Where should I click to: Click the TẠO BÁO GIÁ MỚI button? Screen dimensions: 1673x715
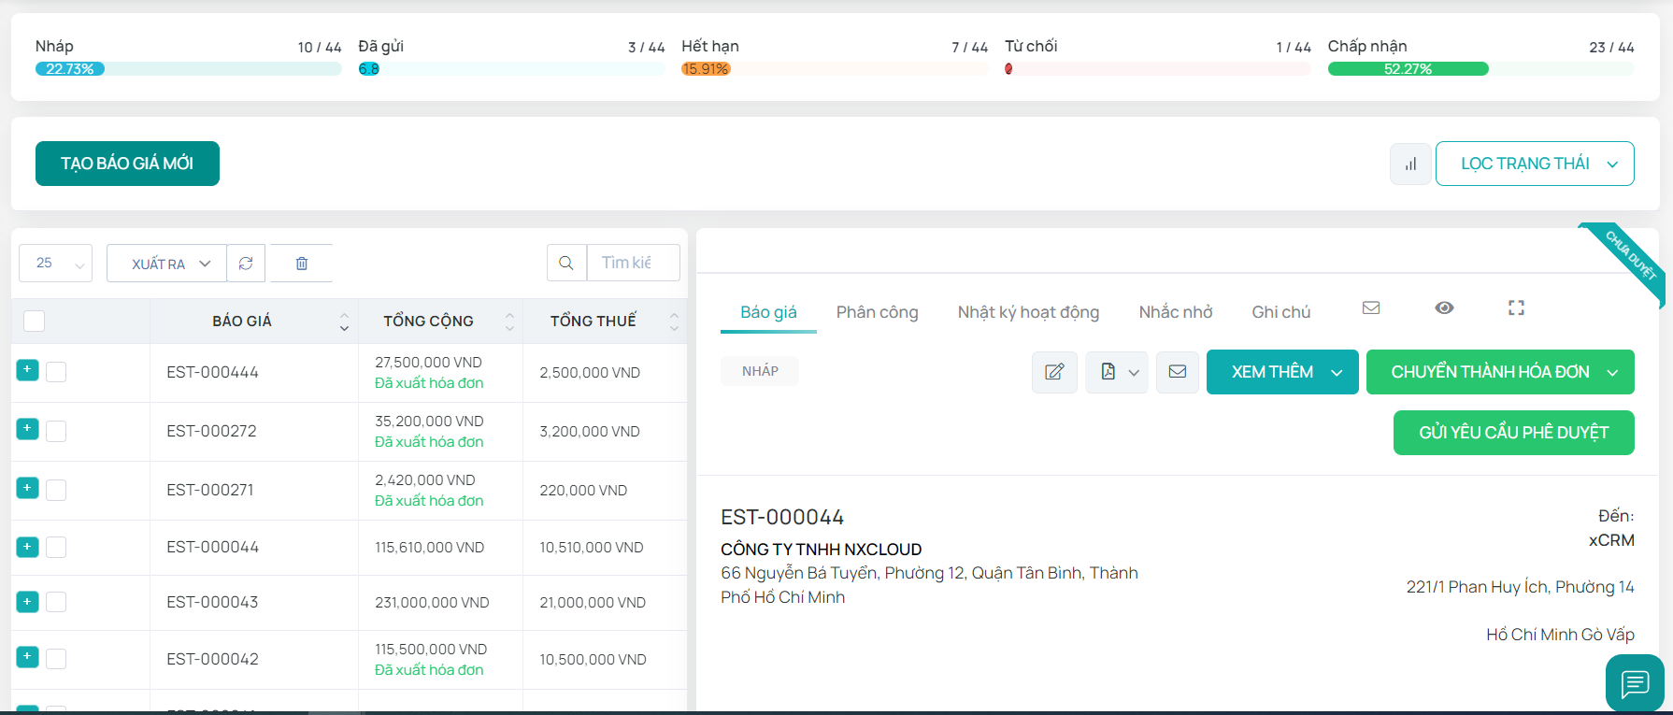pos(127,164)
